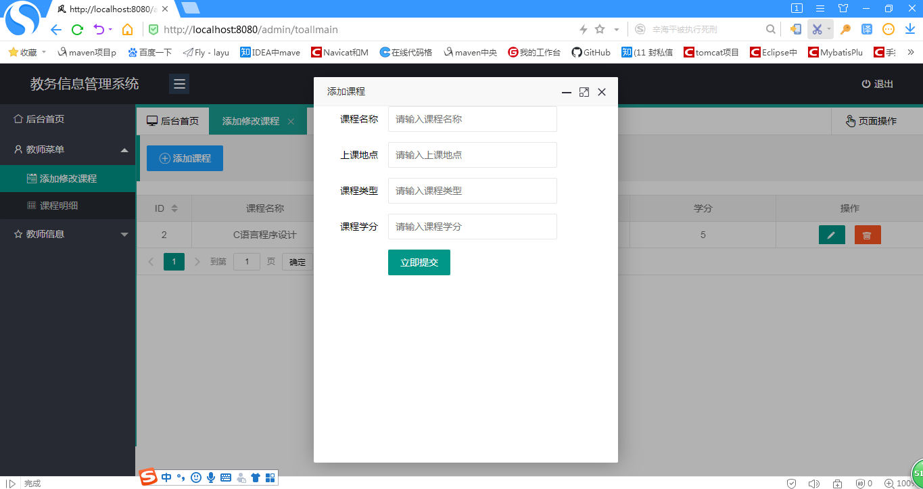
Task: Click the key password manager icon
Action: [x=845, y=29]
